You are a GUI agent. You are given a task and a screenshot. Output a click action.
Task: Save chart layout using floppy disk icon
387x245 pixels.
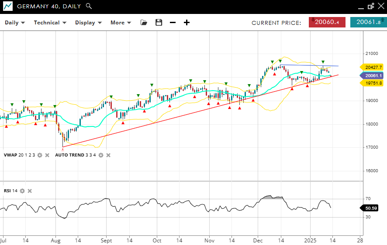tap(159, 23)
